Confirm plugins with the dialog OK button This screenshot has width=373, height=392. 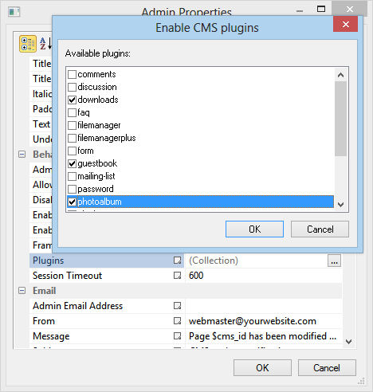coord(254,229)
